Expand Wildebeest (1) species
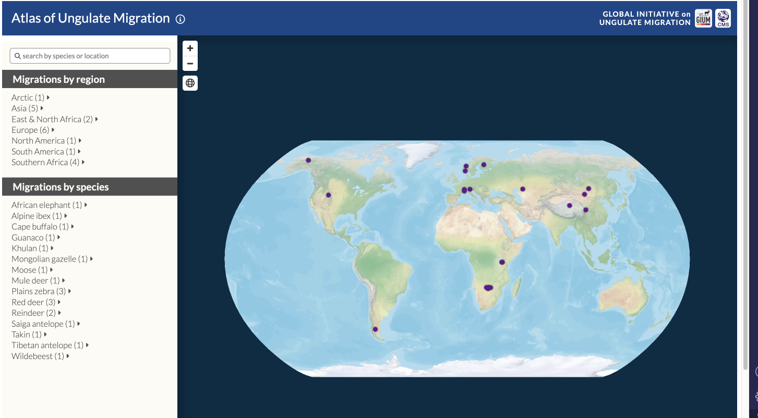Image resolution: width=758 pixels, height=418 pixels. tap(41, 356)
